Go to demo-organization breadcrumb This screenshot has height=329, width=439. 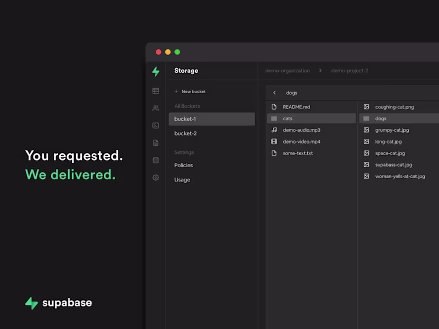(288, 71)
